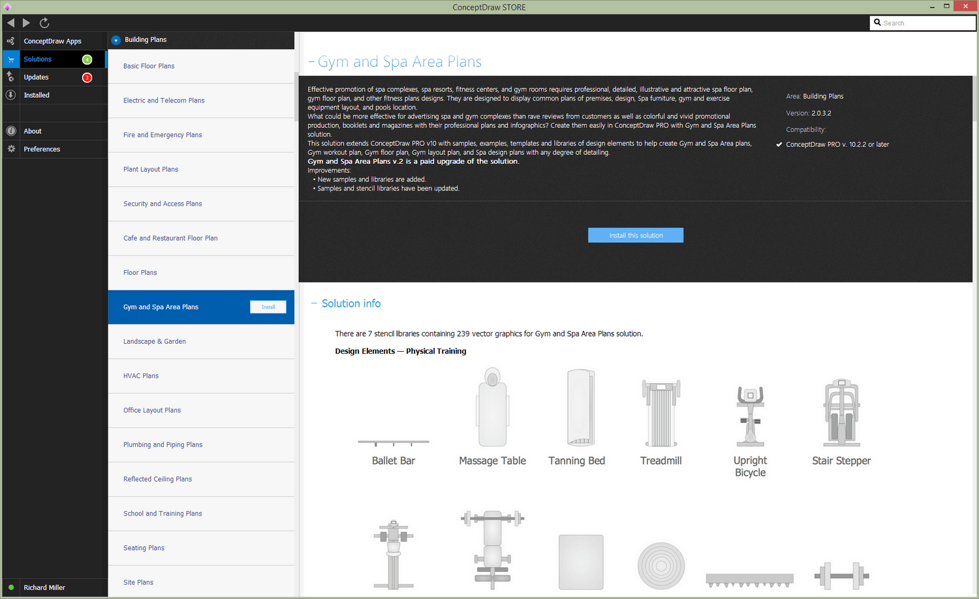Image resolution: width=979 pixels, height=599 pixels.
Task: Select Reflected Ceiling Plans solution
Action: coord(201,479)
